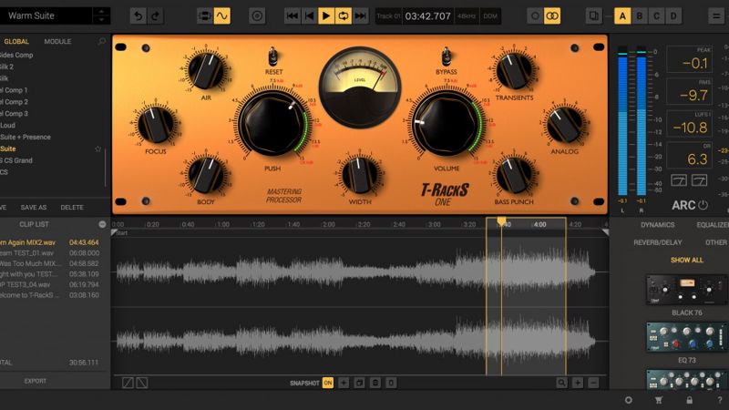
Task: Start playback with the play button
Action: (x=326, y=16)
